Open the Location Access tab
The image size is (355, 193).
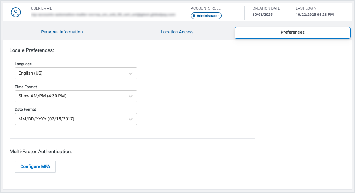click(177, 32)
